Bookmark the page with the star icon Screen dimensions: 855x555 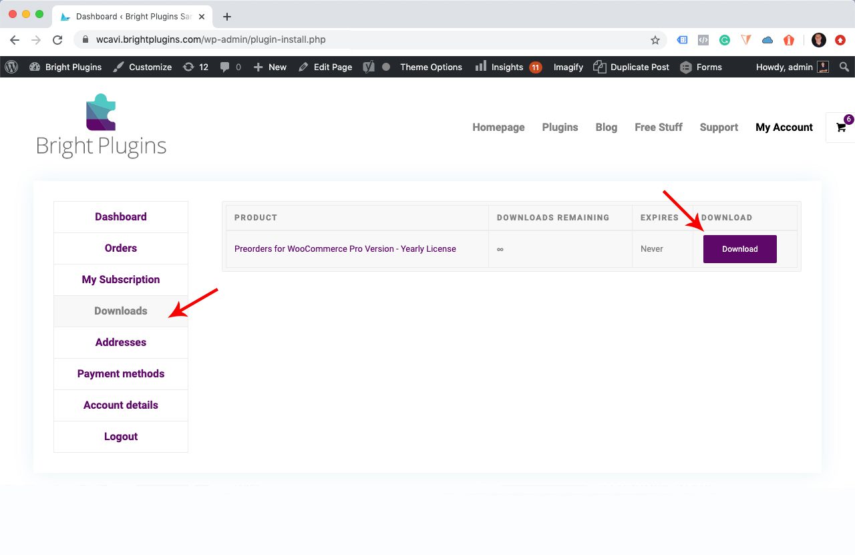[x=655, y=40]
